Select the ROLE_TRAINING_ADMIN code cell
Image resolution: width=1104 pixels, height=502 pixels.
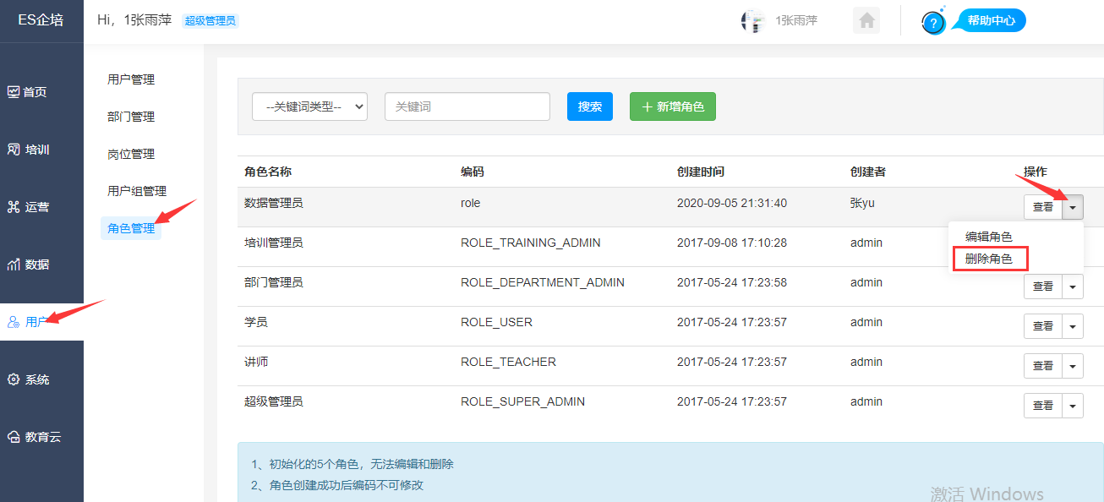pyautogui.click(x=531, y=243)
